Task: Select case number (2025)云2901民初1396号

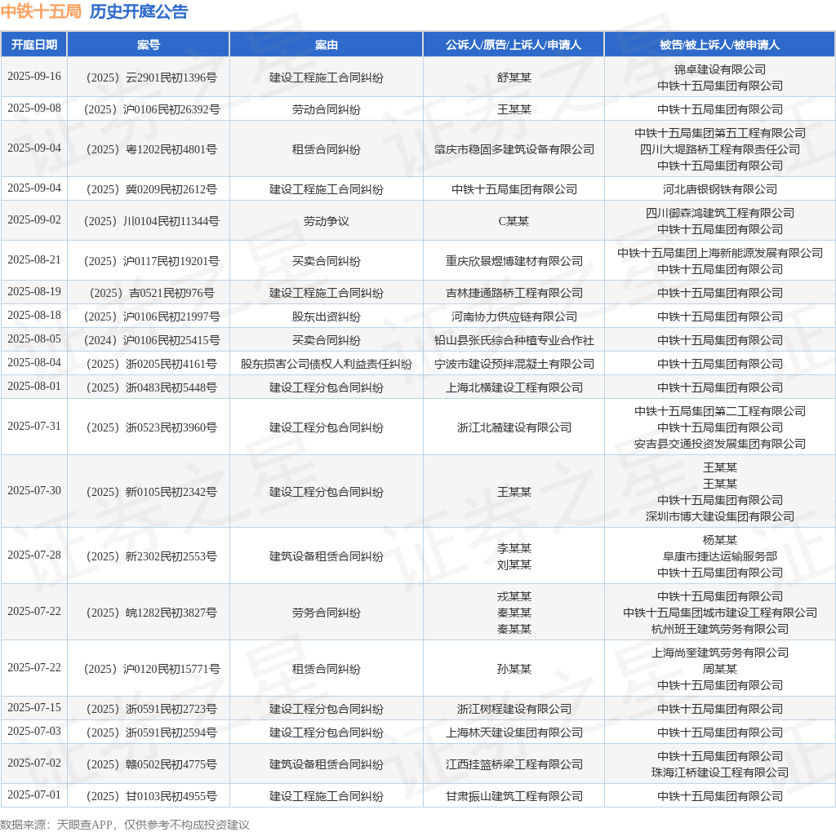Action: (x=151, y=77)
